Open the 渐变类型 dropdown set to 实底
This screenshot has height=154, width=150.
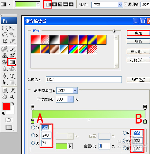point(75,90)
